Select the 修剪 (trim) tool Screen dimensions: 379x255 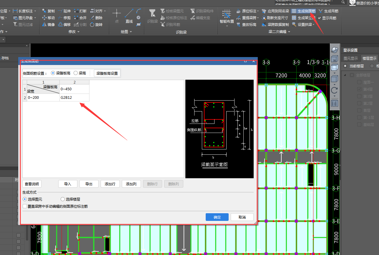coord(64,18)
